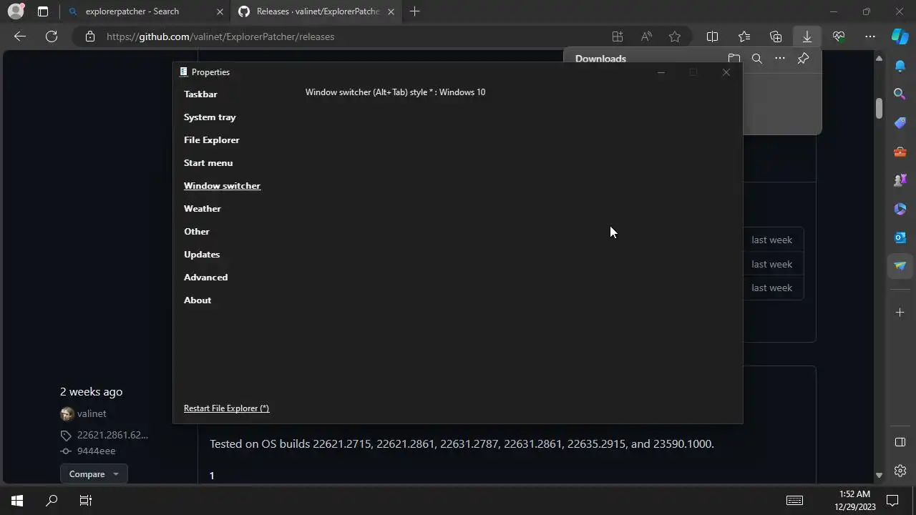Screen dimensions: 916x515
Task: Open Browser essentials heart icon
Action: pos(839,36)
